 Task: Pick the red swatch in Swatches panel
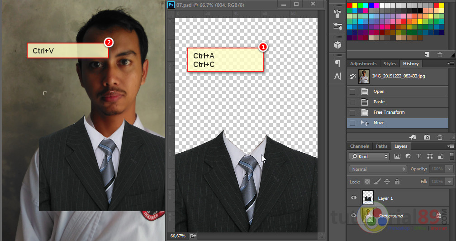(350, 5)
